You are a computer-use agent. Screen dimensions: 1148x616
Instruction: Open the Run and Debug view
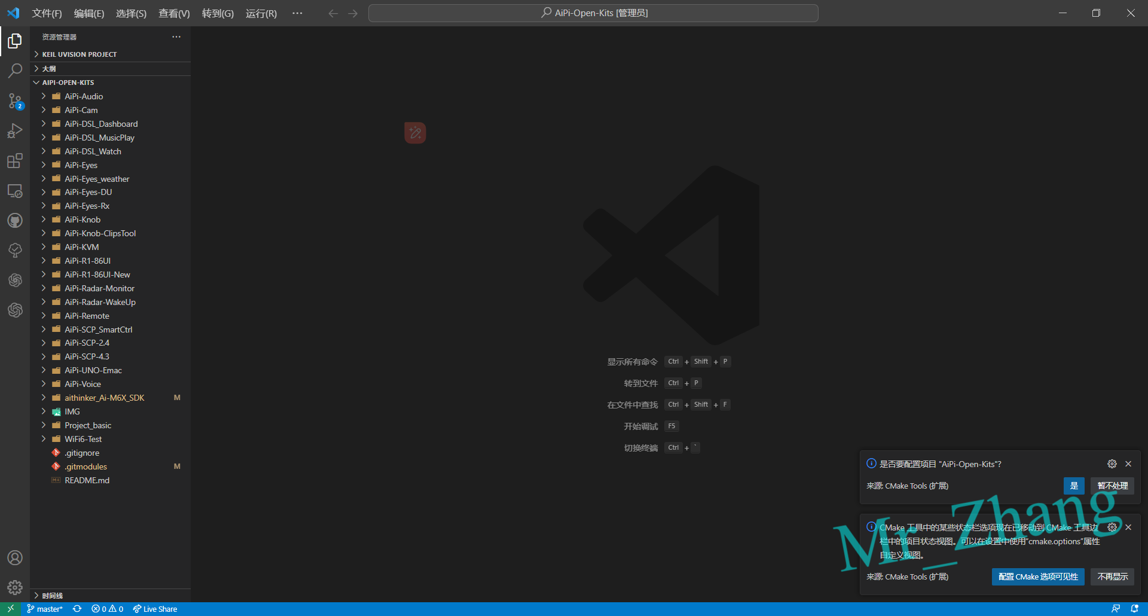(x=15, y=131)
